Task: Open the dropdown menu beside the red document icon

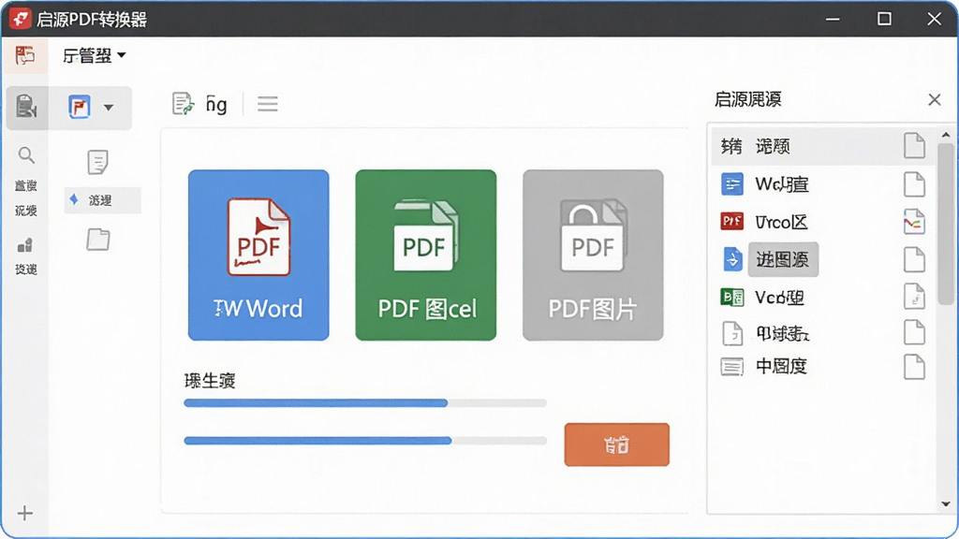Action: point(95,55)
